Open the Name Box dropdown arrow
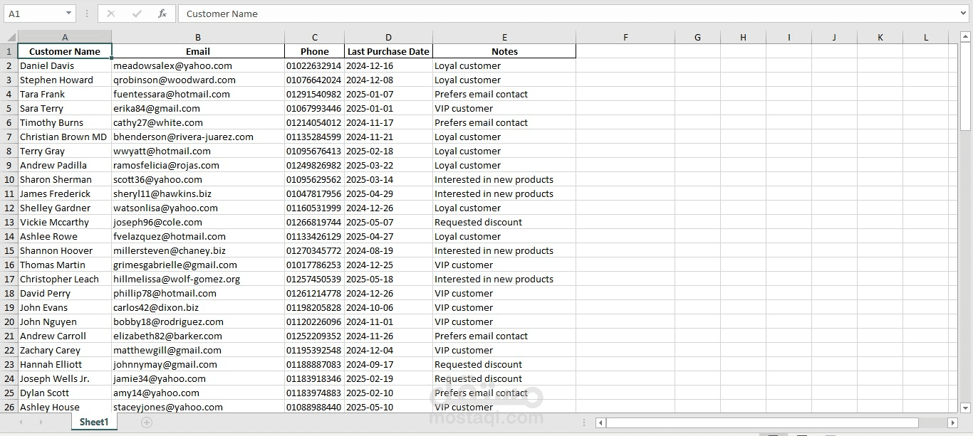Image resolution: width=973 pixels, height=436 pixels. click(68, 14)
